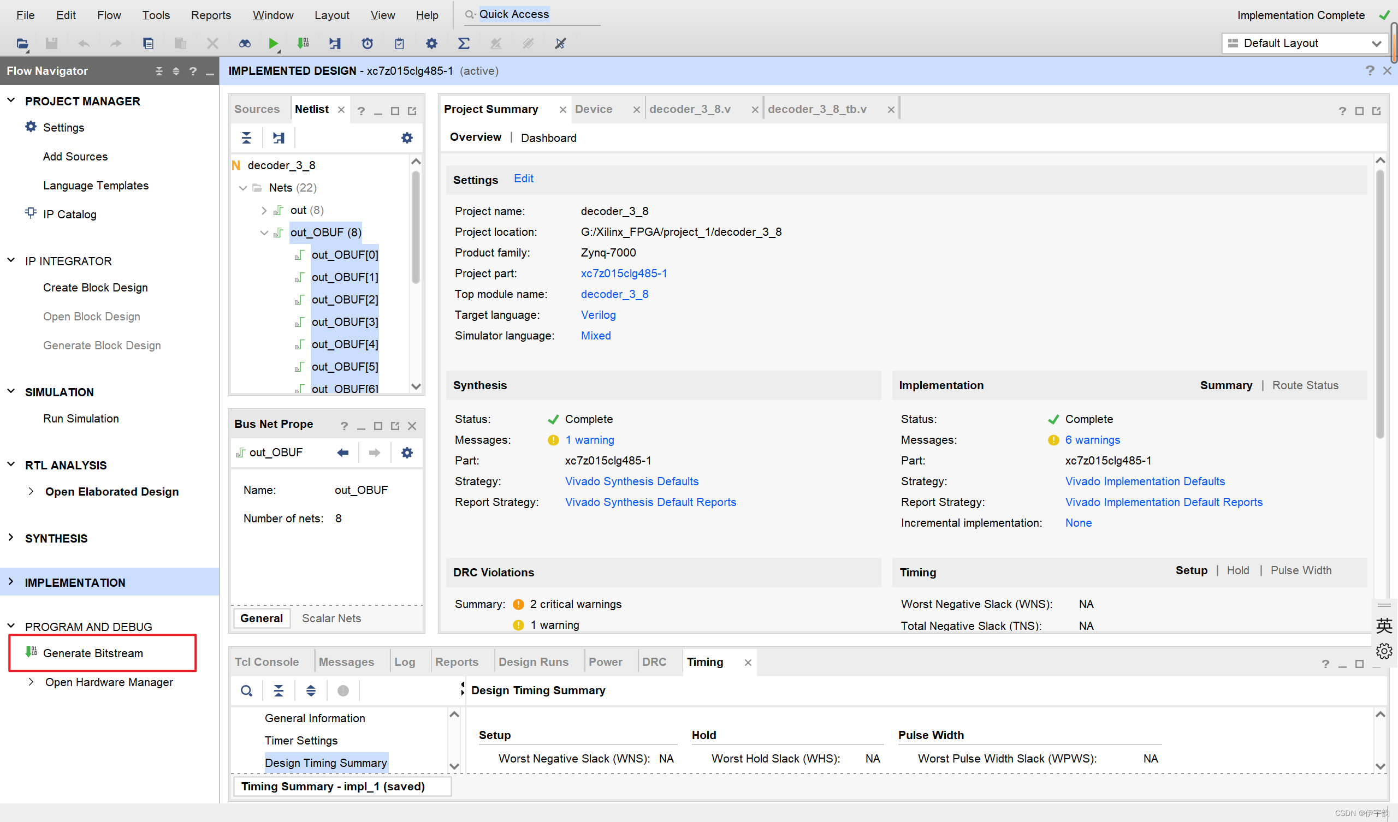Click back arrow in Bus Net Properties

click(343, 452)
